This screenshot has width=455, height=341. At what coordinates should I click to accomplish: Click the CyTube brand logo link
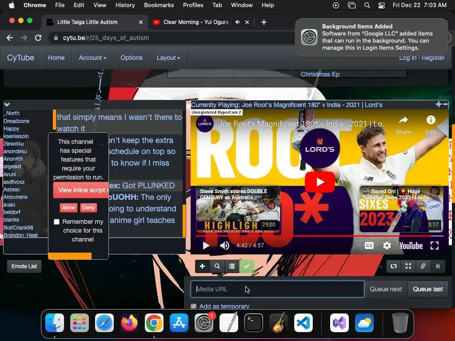[20, 58]
